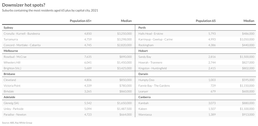Click the Humpty Doo suburb name
This screenshot has width=258, height=126.
pos(146,80)
